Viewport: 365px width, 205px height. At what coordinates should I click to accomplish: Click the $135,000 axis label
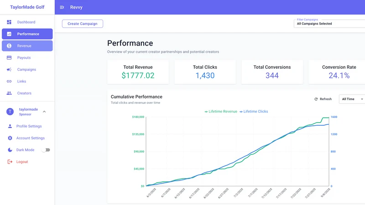(138, 134)
